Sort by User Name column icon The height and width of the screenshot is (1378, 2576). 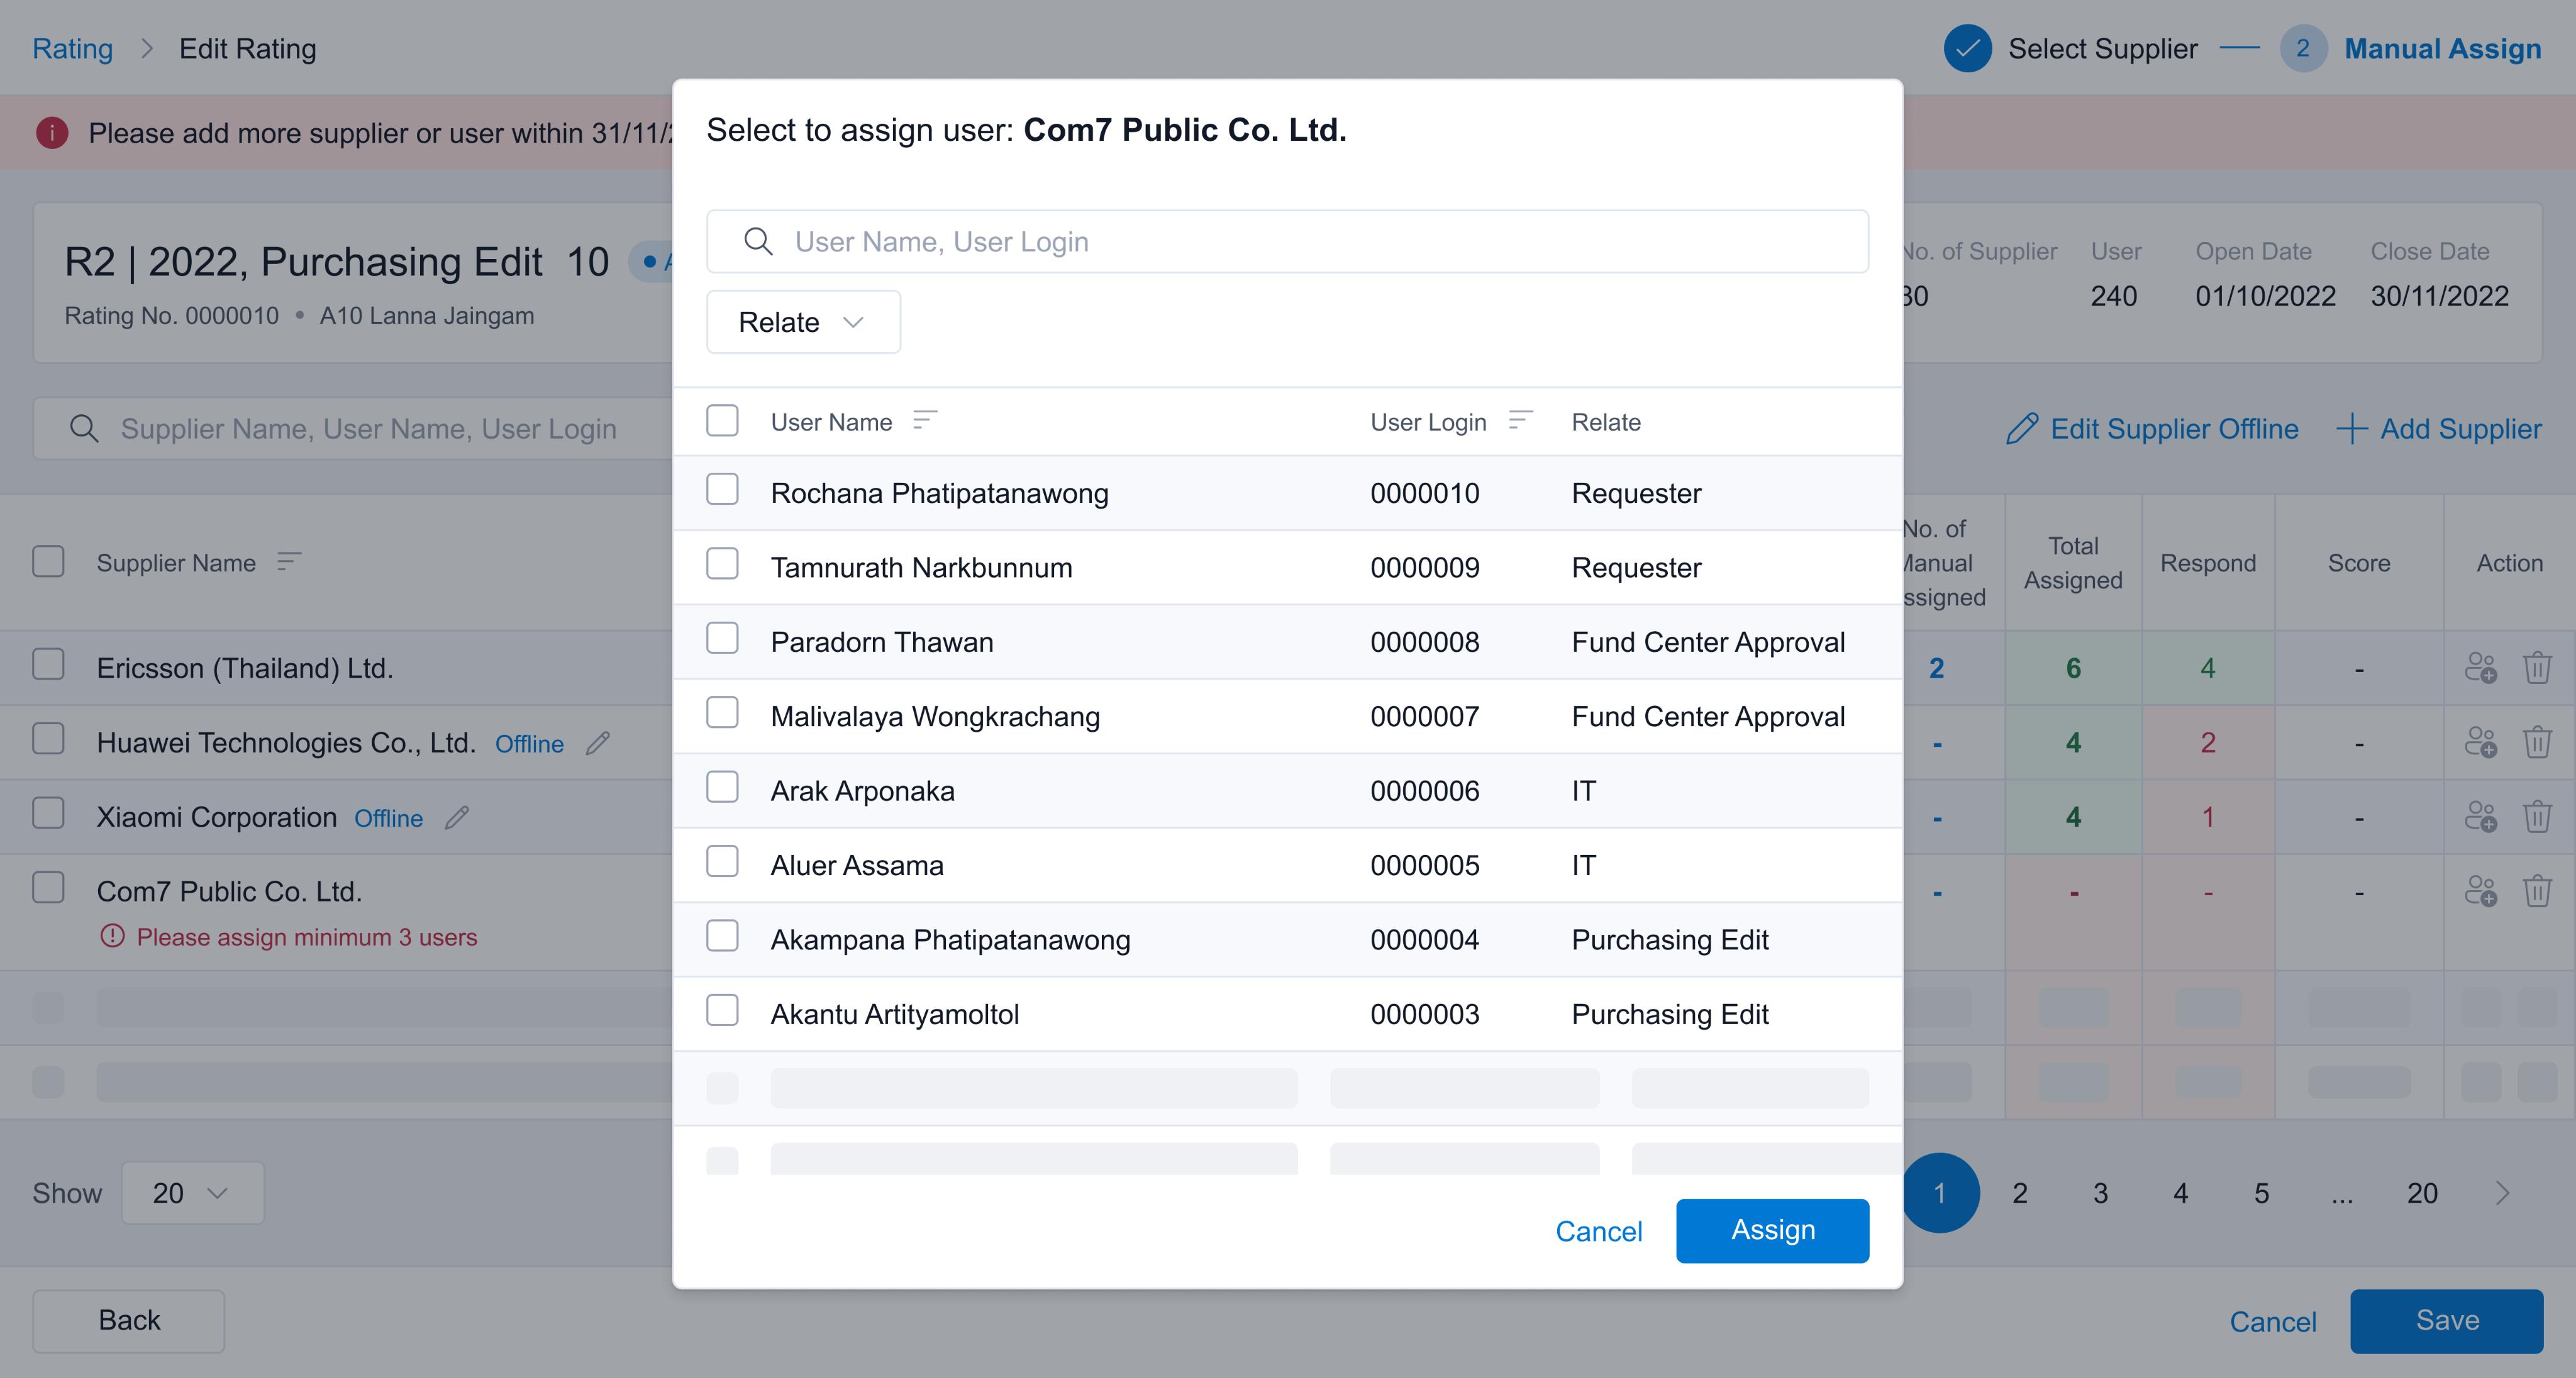click(925, 422)
